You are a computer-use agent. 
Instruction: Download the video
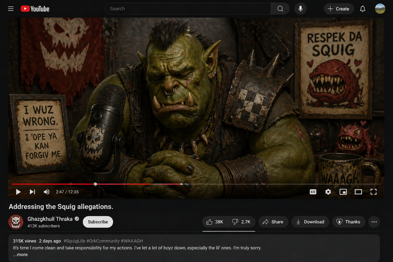310,222
